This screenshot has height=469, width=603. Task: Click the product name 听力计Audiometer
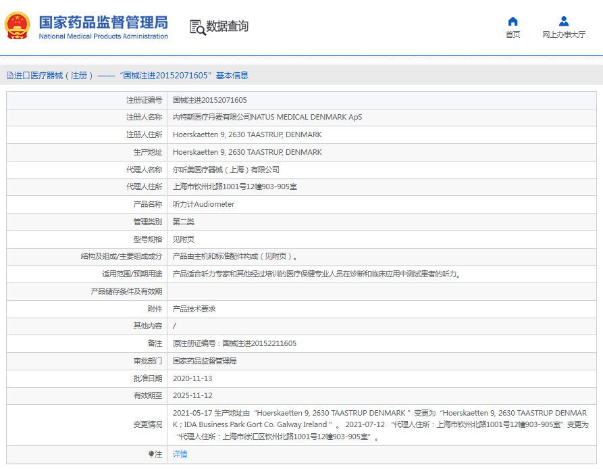click(203, 204)
